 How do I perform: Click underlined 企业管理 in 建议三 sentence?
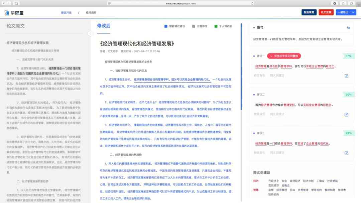[x=312, y=143]
